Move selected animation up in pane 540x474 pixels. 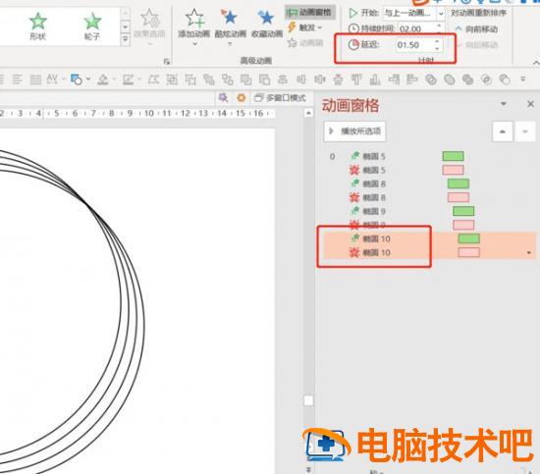click(x=503, y=132)
